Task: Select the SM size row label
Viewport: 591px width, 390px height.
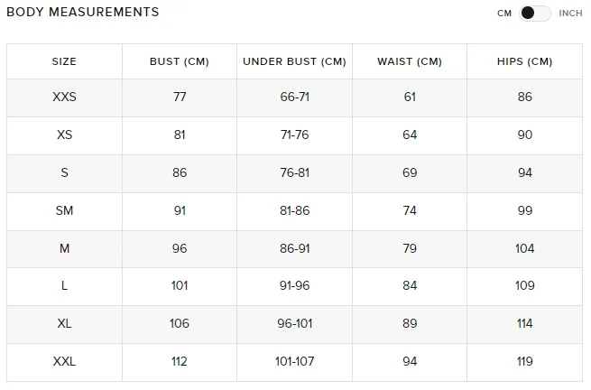Action: (64, 210)
